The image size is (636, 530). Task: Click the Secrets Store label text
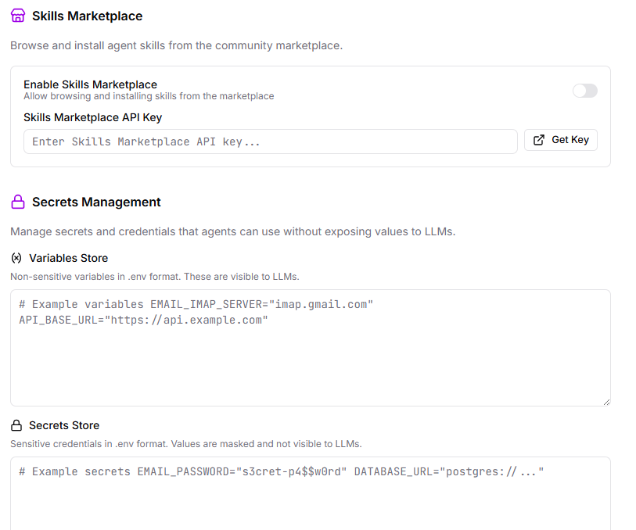64,426
